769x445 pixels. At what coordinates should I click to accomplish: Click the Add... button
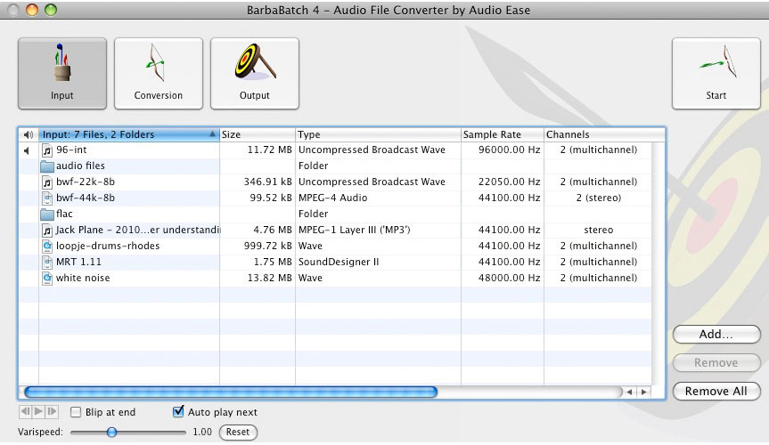click(716, 335)
